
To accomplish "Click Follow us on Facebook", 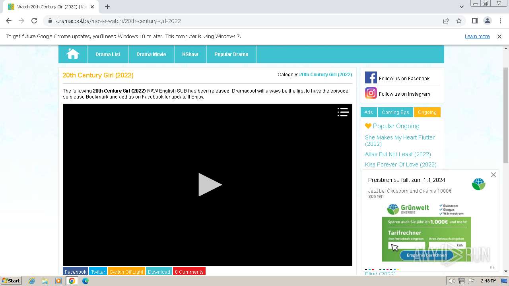I will pos(404,79).
